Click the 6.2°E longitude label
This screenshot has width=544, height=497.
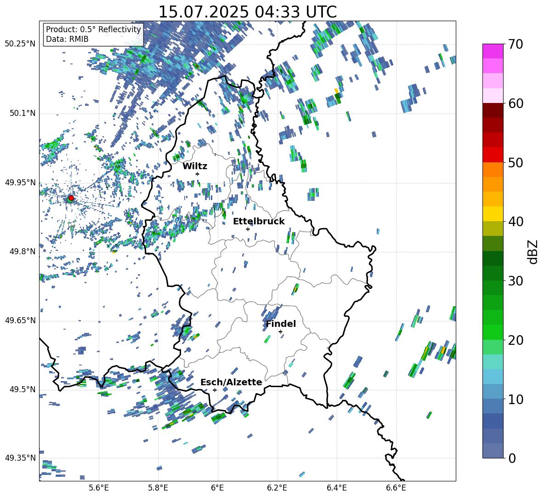277,488
